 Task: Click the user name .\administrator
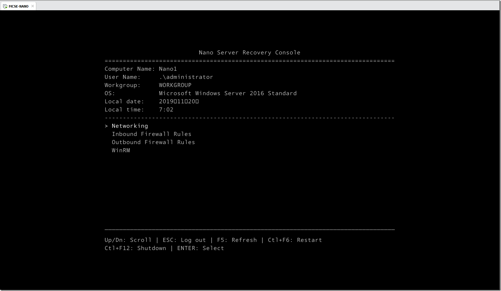coord(186,77)
